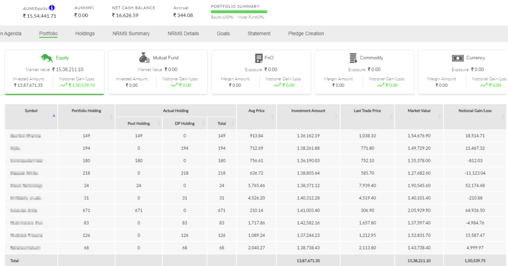Click portfolio holding 671 cell
Viewport: 508px width, 266px height.
click(86, 211)
